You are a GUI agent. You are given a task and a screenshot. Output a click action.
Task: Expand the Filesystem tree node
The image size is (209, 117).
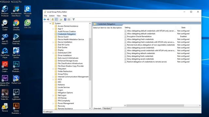[x=53, y=69]
